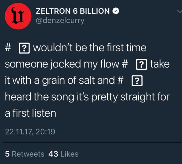This screenshot has width=182, height=164.
Task: Click the line "heard the song it's pretty straight"
Action: coord(80,97)
